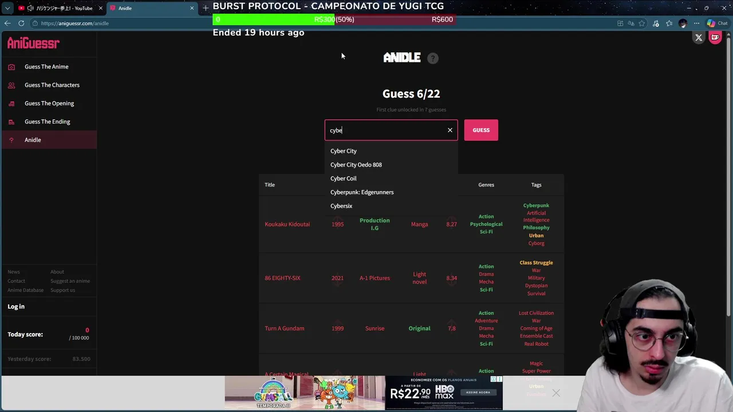The image size is (733, 412).
Task: Close the YouTube browser tab
Action: point(101,8)
